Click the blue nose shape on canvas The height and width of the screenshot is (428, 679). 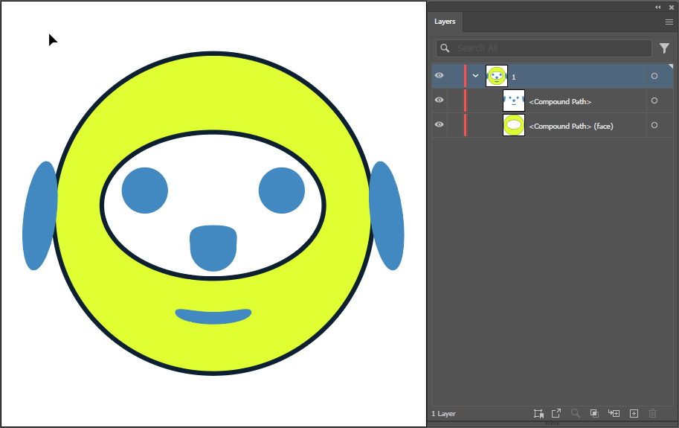tap(213, 248)
